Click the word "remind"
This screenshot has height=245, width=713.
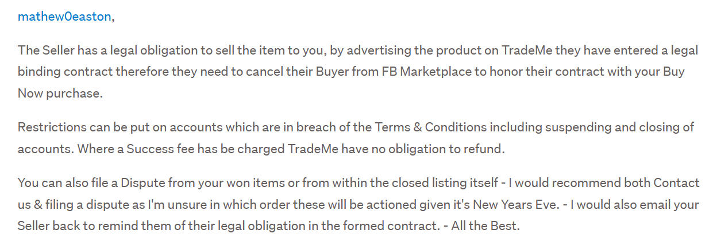pyautogui.click(x=118, y=225)
